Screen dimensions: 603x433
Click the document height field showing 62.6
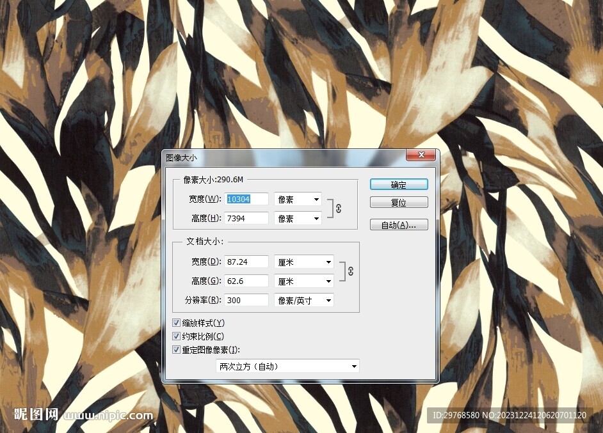(246, 281)
